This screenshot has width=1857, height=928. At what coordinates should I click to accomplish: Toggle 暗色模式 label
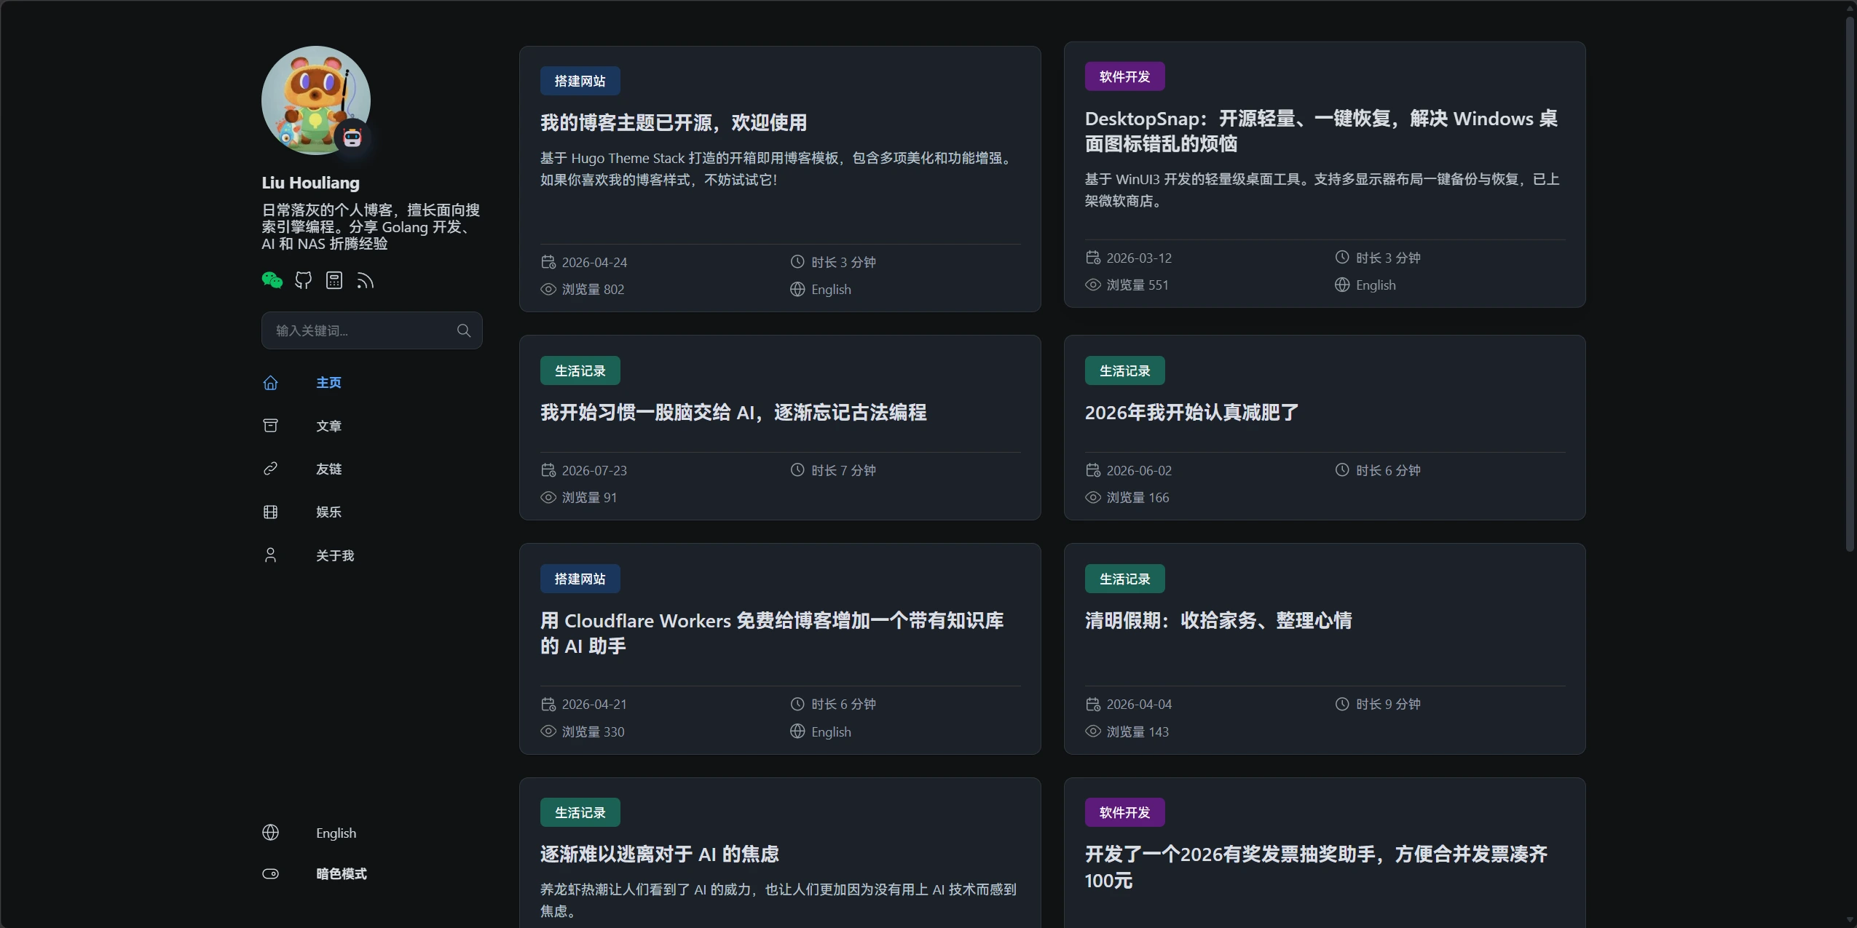click(x=342, y=873)
